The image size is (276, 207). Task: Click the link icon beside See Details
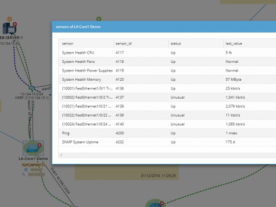pyautogui.click(x=23, y=174)
